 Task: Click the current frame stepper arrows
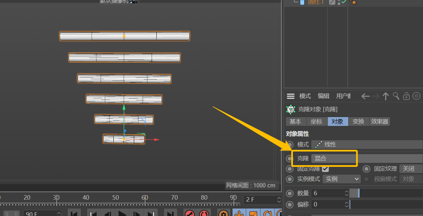click(x=279, y=200)
